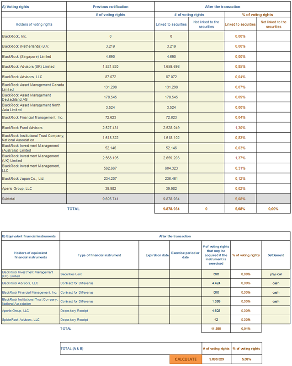Click the 9.890.529 total voting rights cell
The height and width of the screenshot is (366, 292).
217,359
